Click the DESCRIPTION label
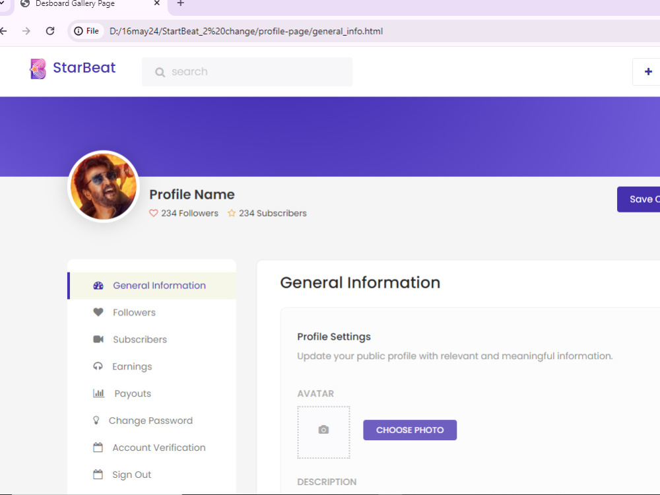This screenshot has height=495, width=660. pos(327,482)
